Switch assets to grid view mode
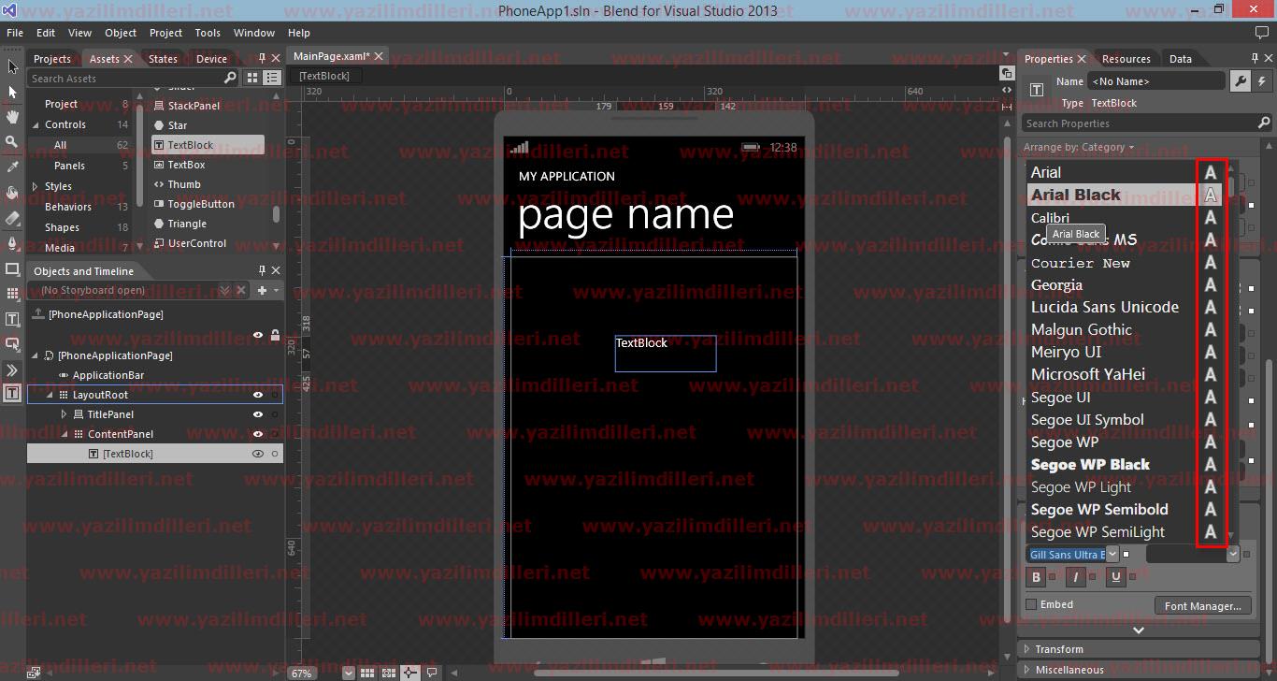The height and width of the screenshot is (681, 1277). 252,79
